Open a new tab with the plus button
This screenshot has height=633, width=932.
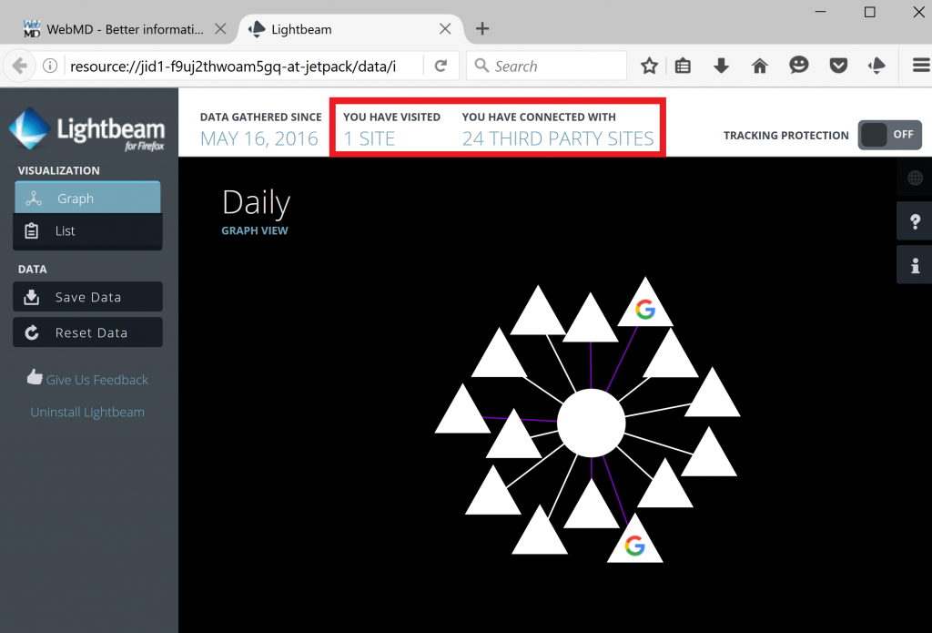click(482, 28)
